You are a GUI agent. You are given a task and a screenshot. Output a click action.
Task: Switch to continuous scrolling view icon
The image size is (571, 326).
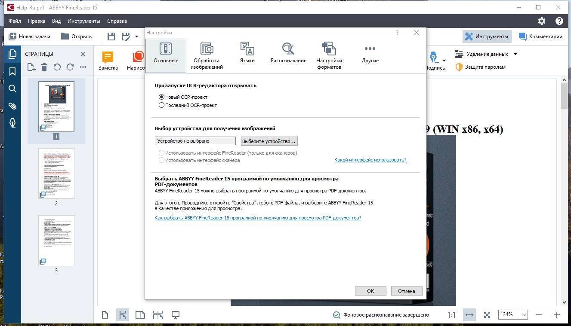click(123, 315)
